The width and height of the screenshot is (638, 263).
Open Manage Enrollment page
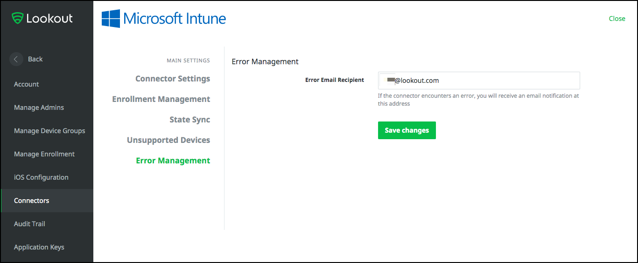pyautogui.click(x=44, y=154)
